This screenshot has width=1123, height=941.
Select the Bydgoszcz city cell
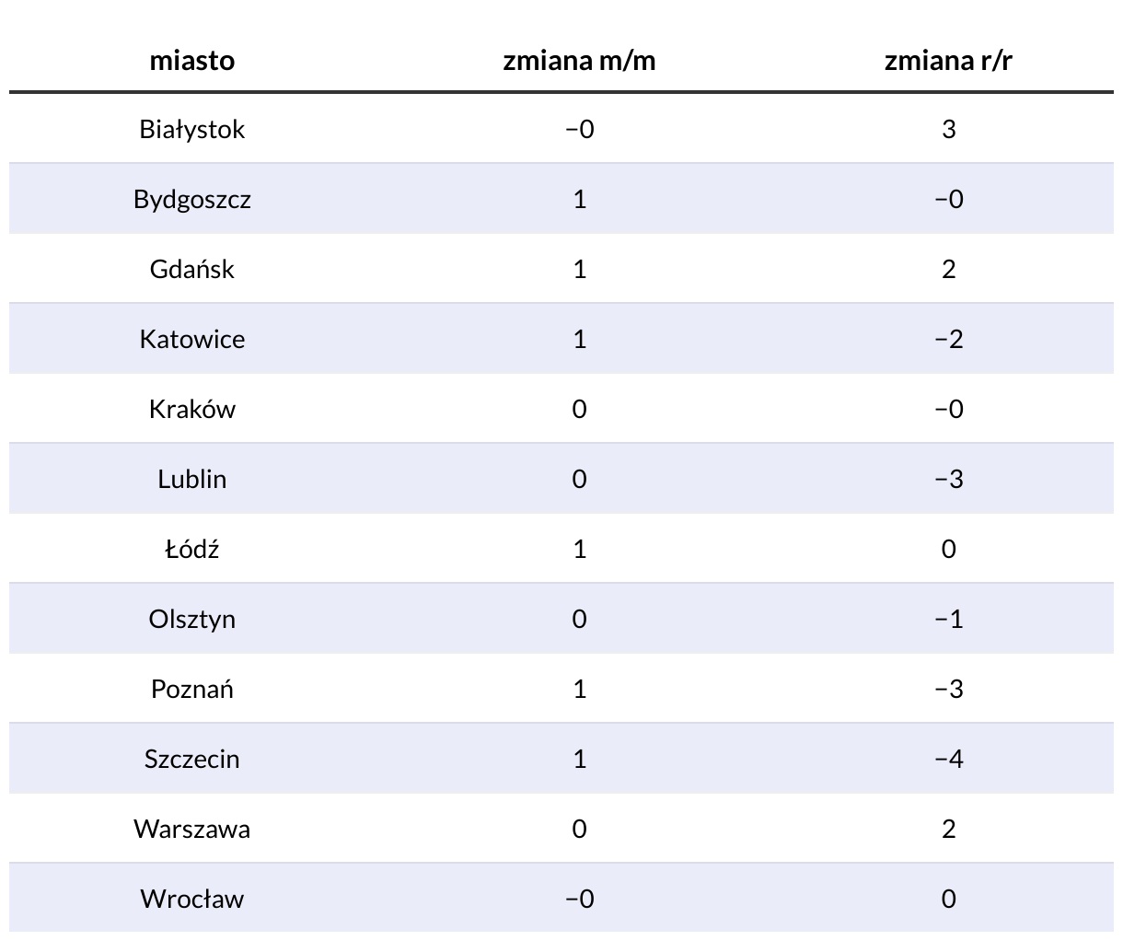tap(192, 199)
